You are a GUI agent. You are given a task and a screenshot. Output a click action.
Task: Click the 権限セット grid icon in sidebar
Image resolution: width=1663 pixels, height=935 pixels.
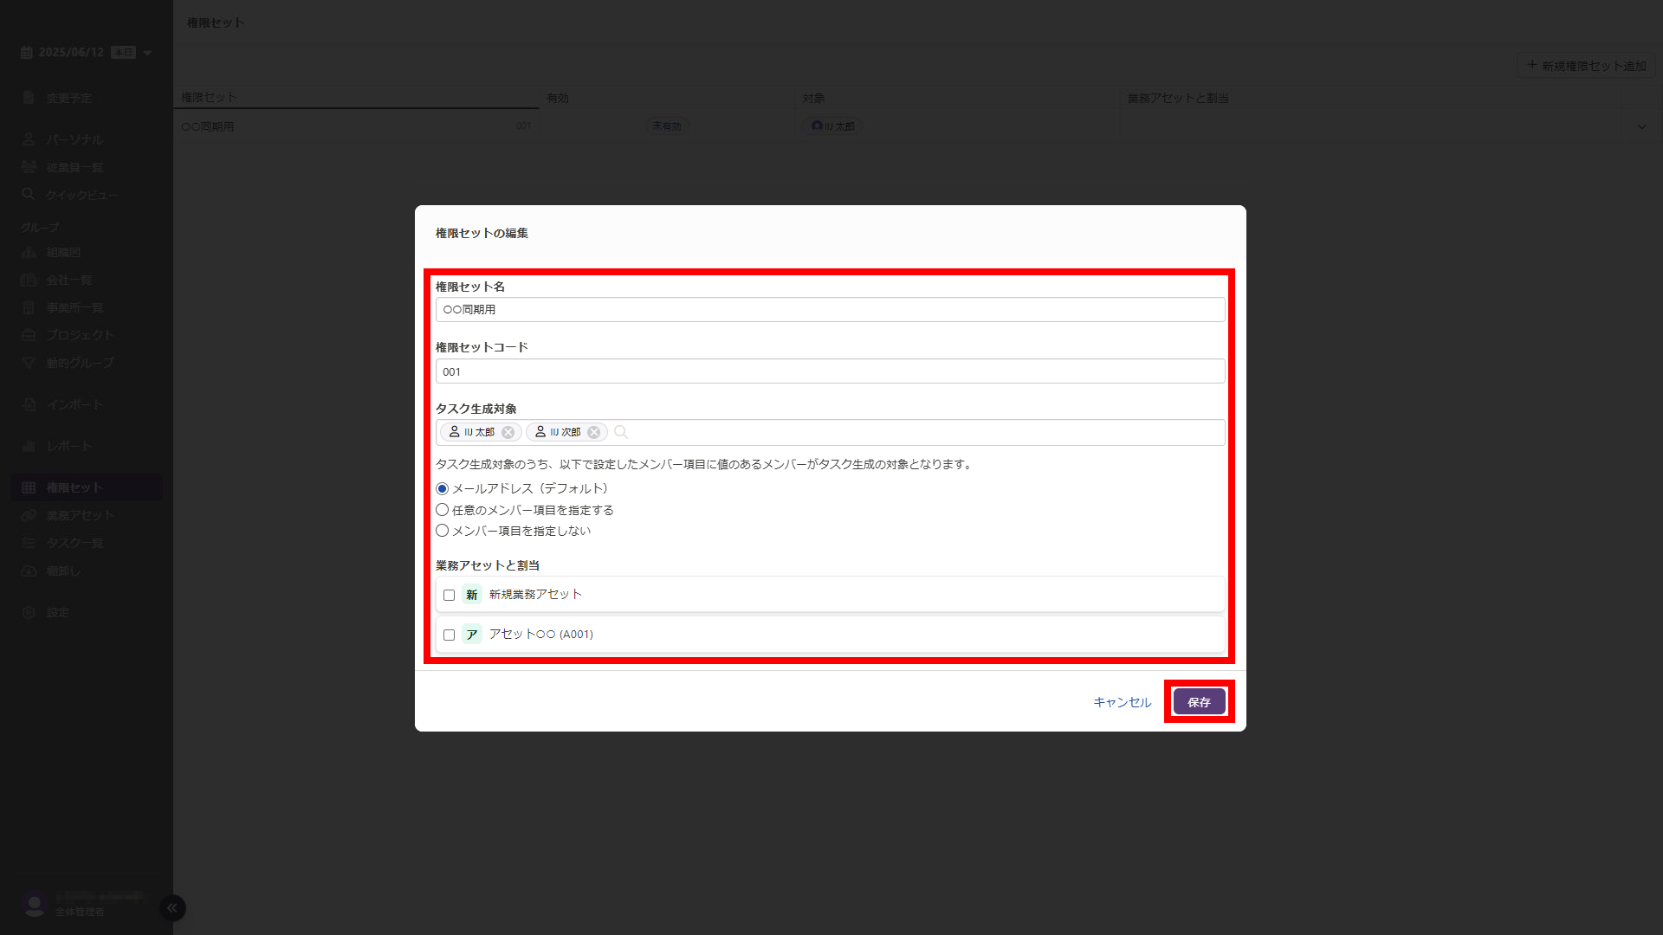(x=29, y=487)
